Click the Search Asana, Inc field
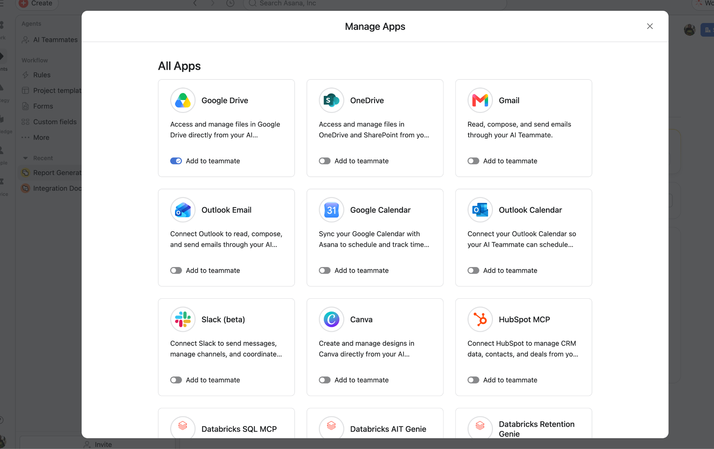The height and width of the screenshot is (449, 714). click(x=375, y=4)
